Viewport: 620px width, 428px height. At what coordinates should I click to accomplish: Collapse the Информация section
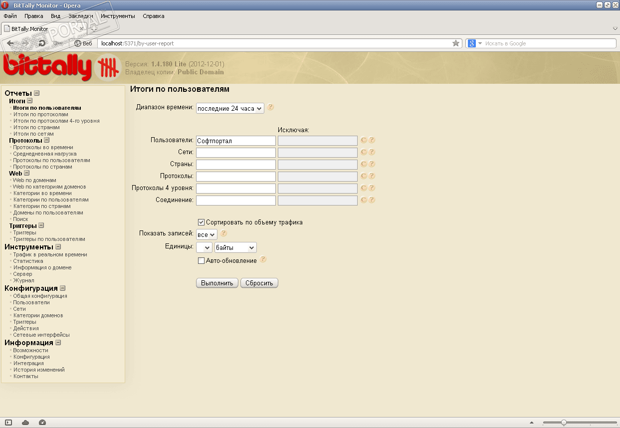[x=58, y=343]
